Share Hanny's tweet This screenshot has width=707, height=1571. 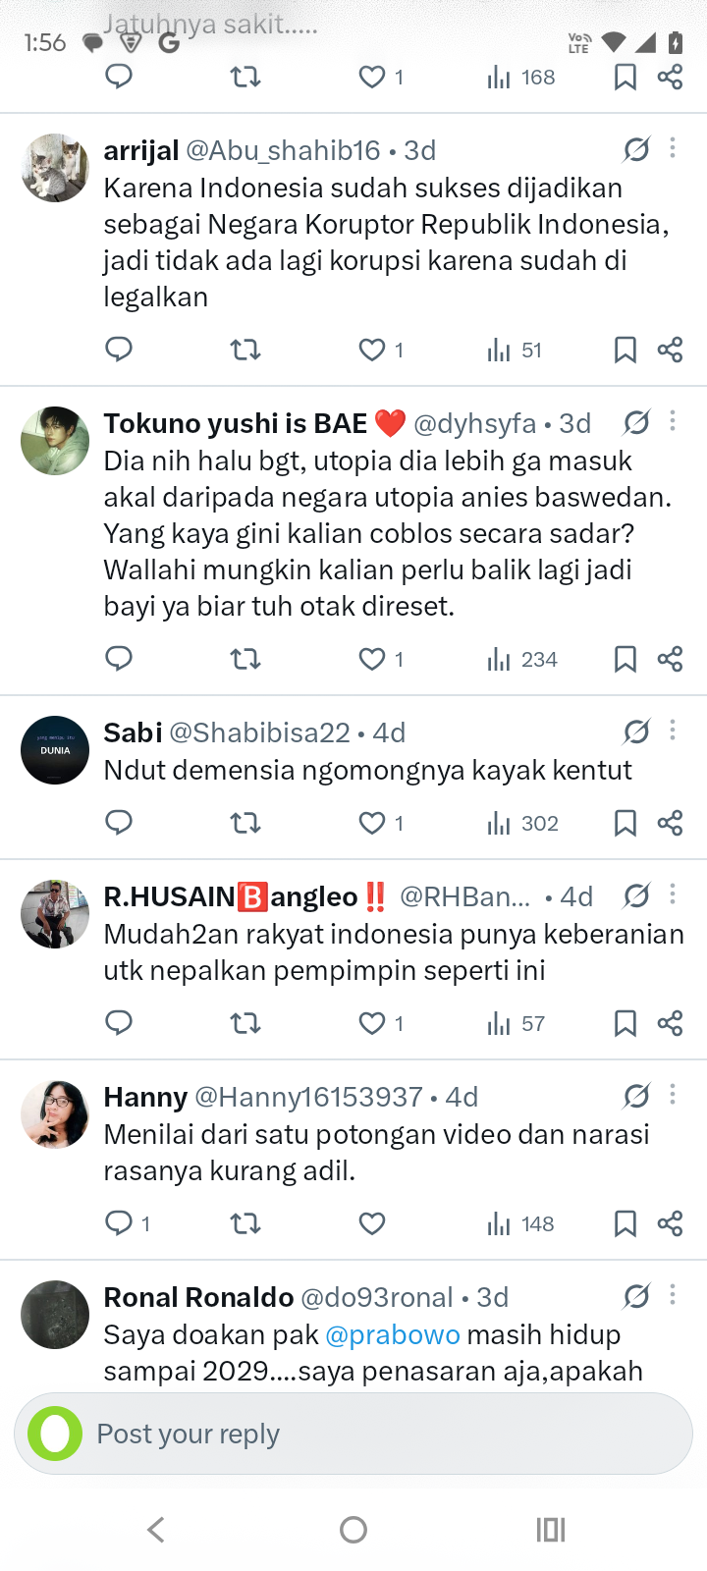coord(671,1223)
